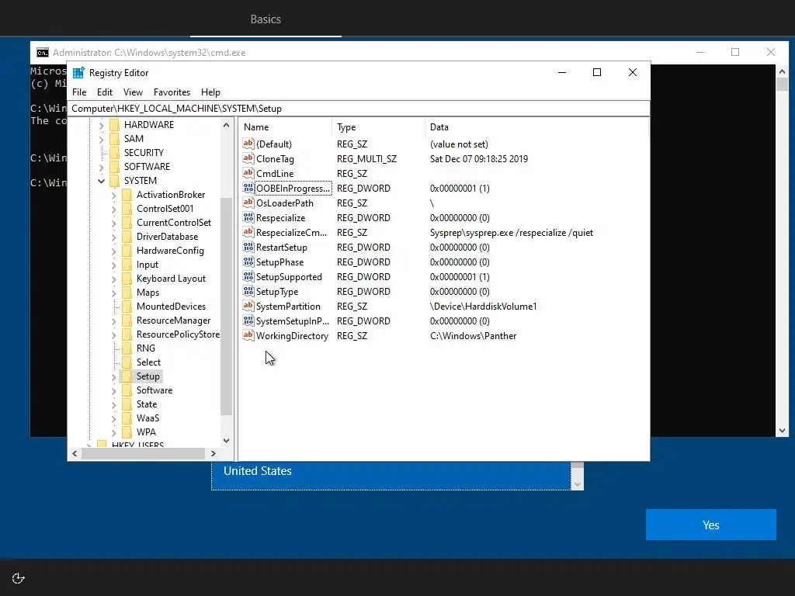This screenshot has width=795, height=596.
Task: Select the WaaS key
Action: coord(148,418)
